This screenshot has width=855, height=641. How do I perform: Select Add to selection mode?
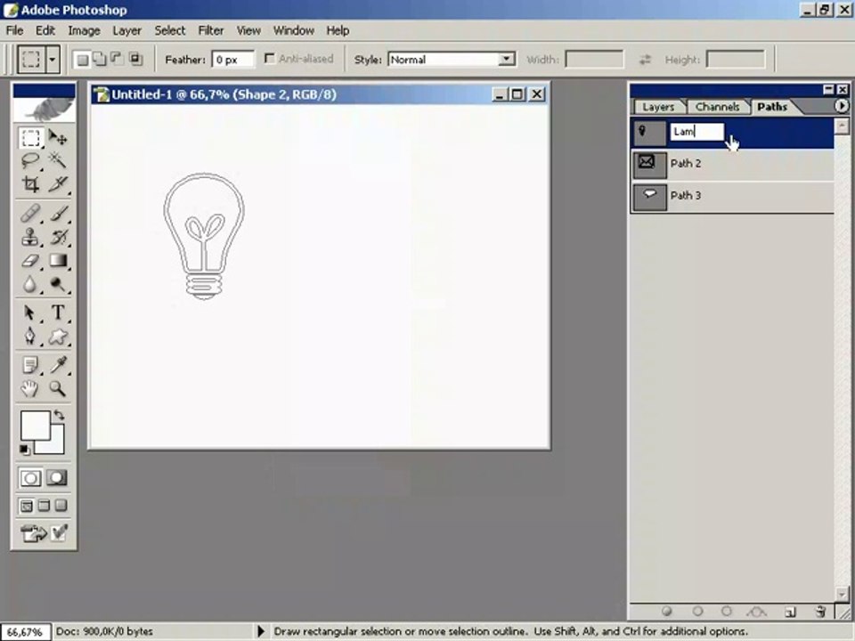click(x=100, y=59)
